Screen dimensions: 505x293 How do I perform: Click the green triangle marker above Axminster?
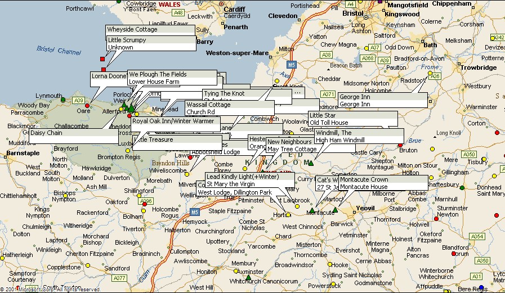click(x=248, y=277)
